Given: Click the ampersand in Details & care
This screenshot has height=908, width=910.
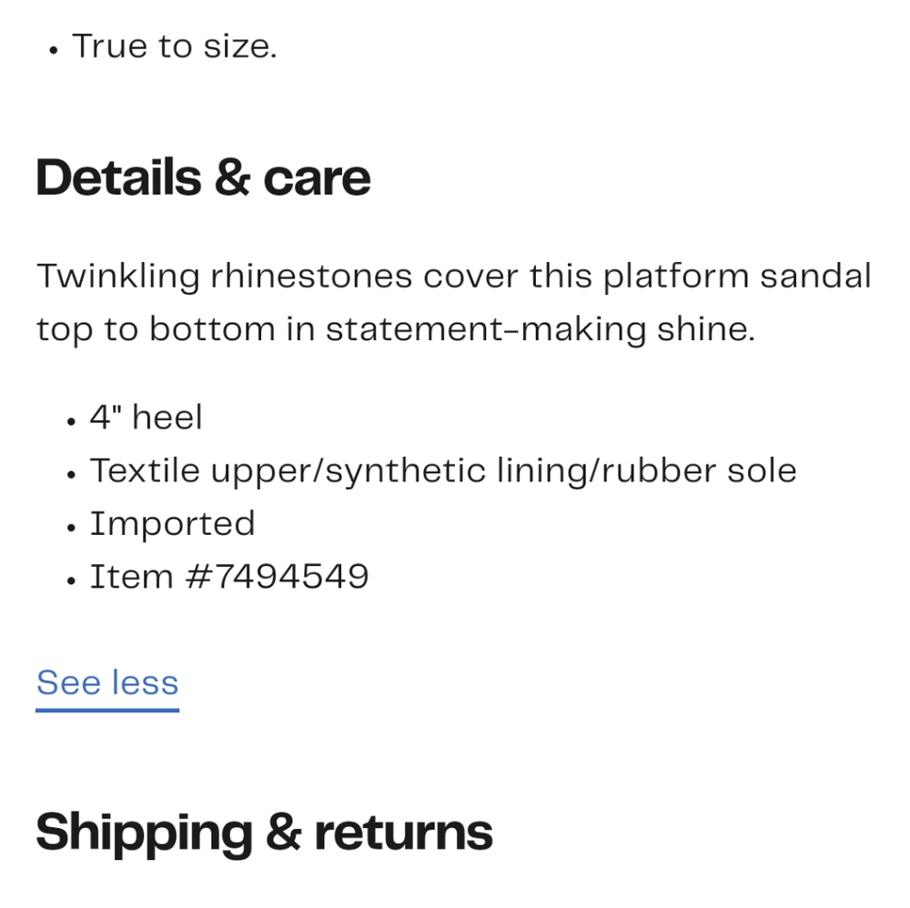Looking at the screenshot, I should click(233, 177).
